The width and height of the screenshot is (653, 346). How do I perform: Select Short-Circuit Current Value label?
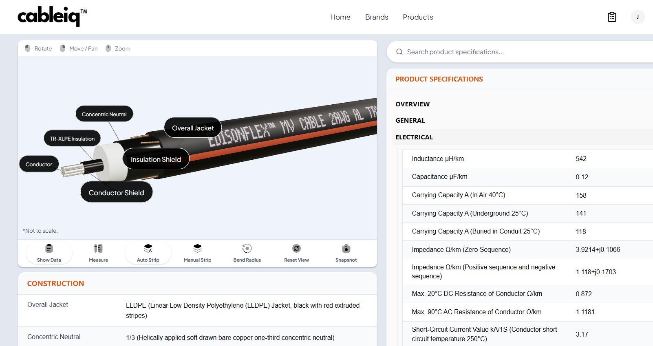point(484,334)
